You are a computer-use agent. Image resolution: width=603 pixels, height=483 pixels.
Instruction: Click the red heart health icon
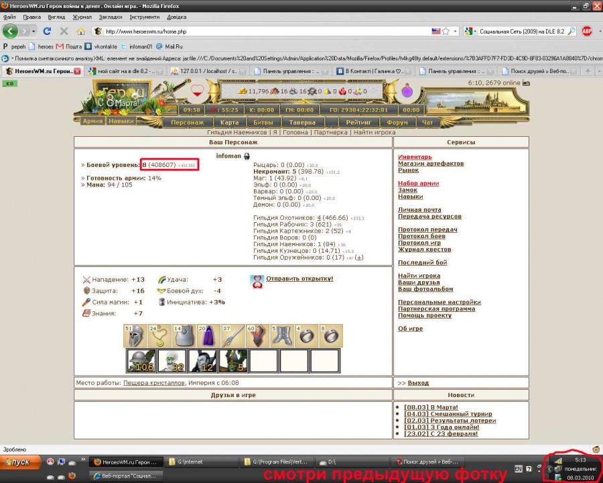click(197, 91)
